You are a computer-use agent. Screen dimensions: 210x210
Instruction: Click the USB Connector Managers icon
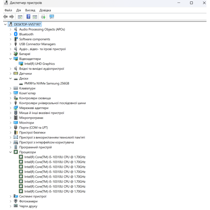pos(16,44)
